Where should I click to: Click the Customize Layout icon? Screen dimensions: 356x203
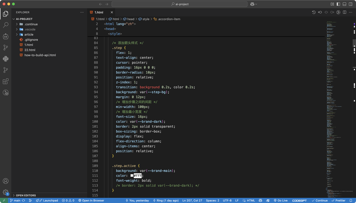(332, 4)
